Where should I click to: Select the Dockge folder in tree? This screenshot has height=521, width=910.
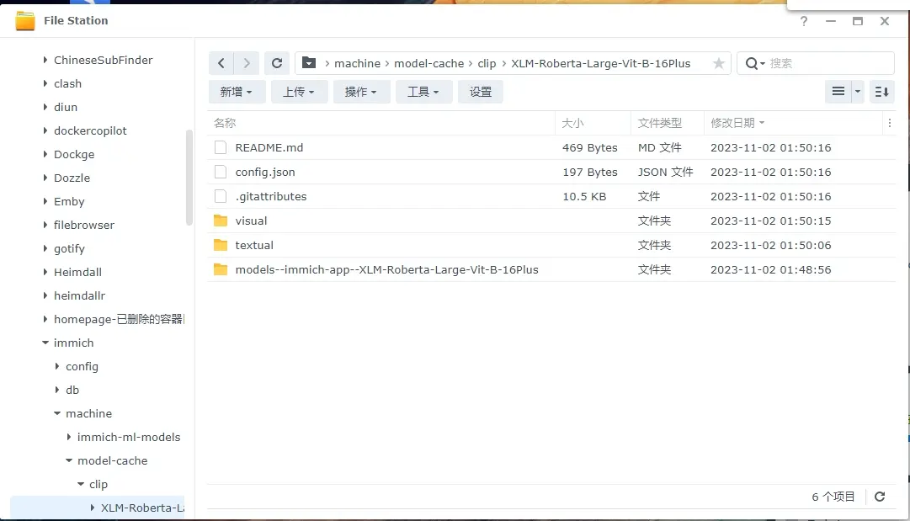[x=74, y=154]
